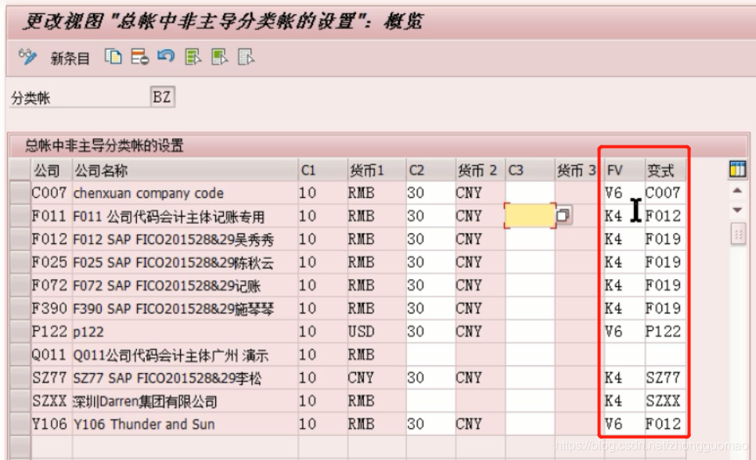This screenshot has height=460, width=756.
Task: Click the table scroll down arrow
Action: pyautogui.click(x=737, y=210)
